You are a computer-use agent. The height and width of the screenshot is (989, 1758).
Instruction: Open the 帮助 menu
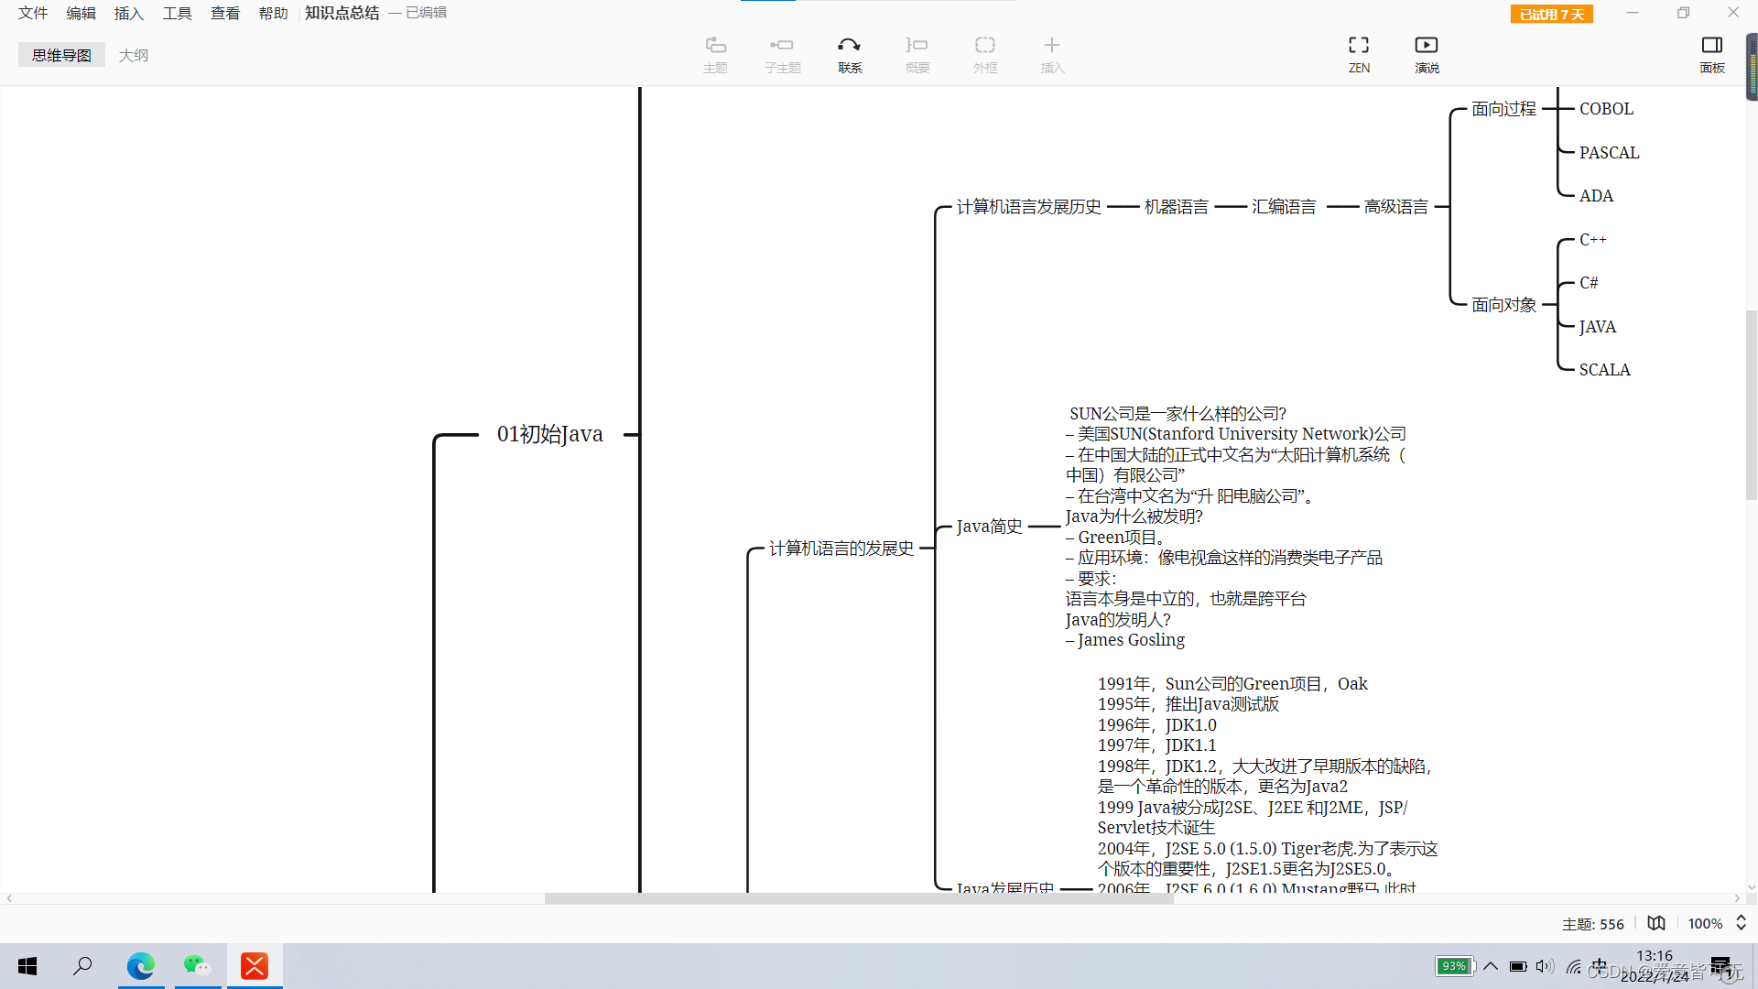point(274,13)
